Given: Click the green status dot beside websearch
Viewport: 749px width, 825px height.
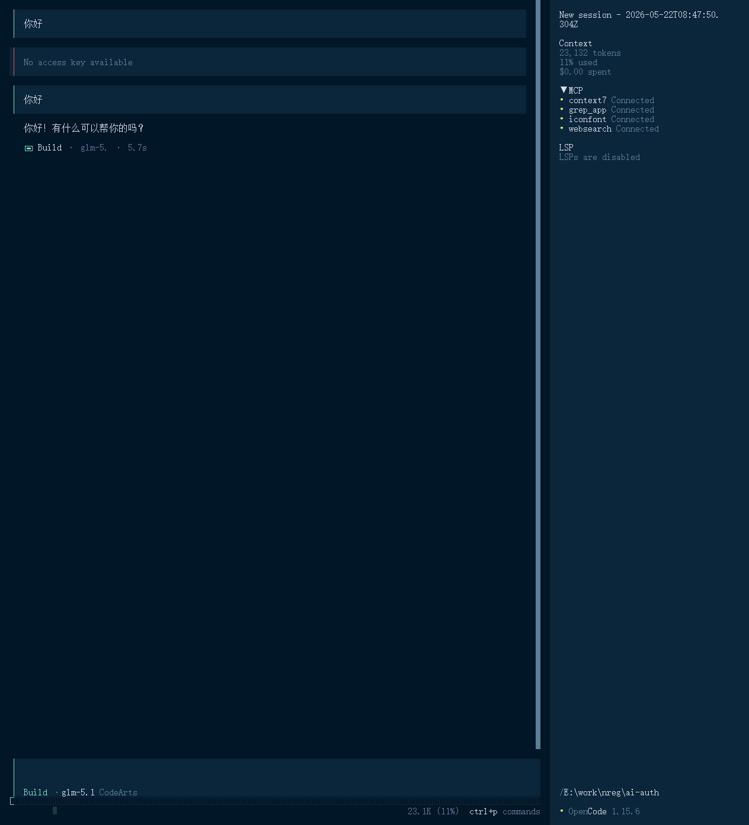Looking at the screenshot, I should (562, 128).
